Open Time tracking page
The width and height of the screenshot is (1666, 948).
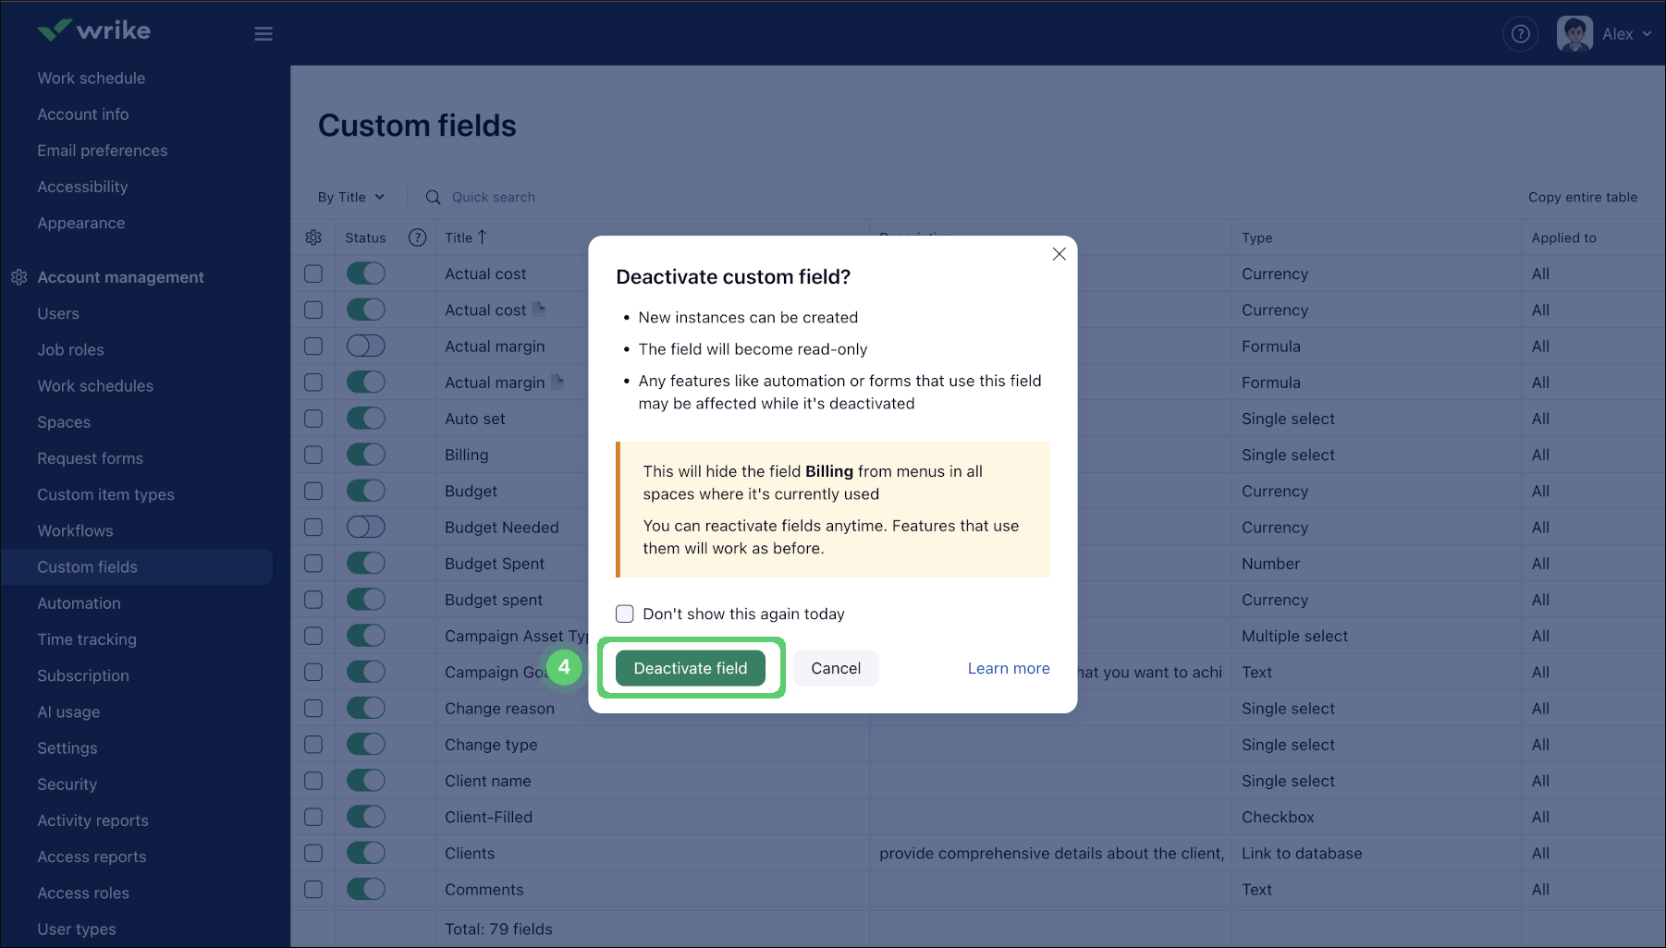click(x=87, y=639)
